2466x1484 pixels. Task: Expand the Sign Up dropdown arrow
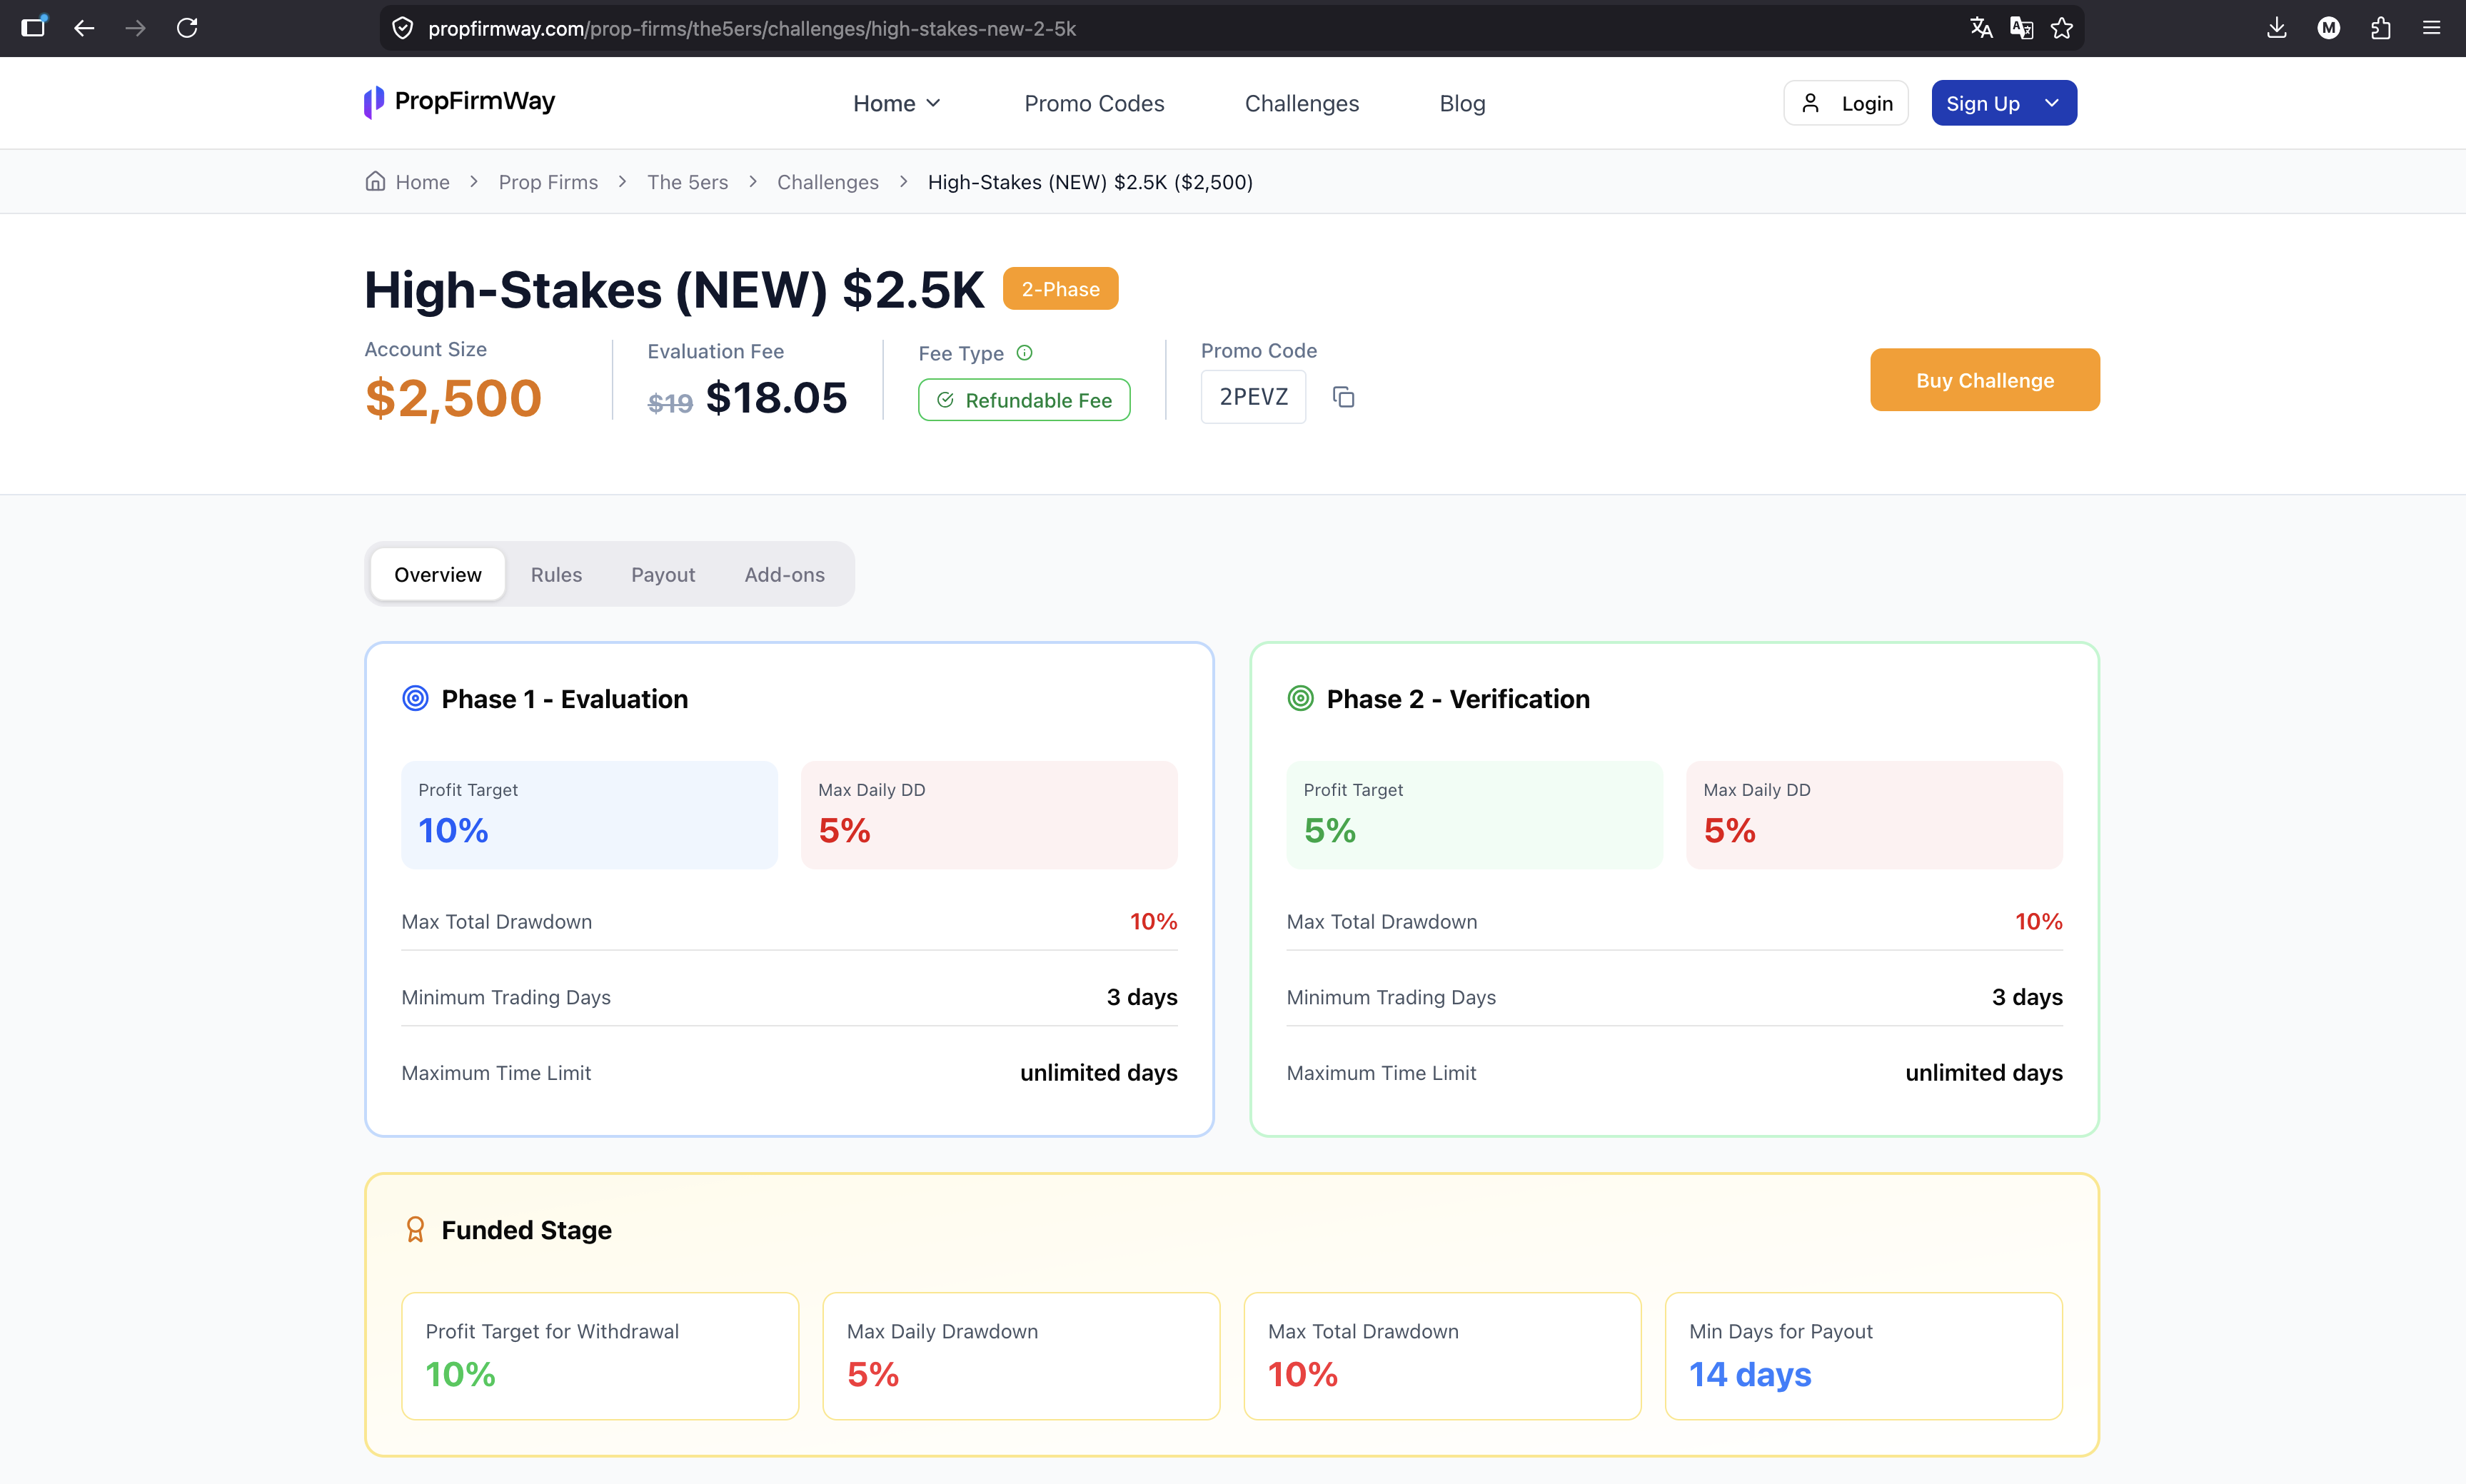click(2052, 103)
